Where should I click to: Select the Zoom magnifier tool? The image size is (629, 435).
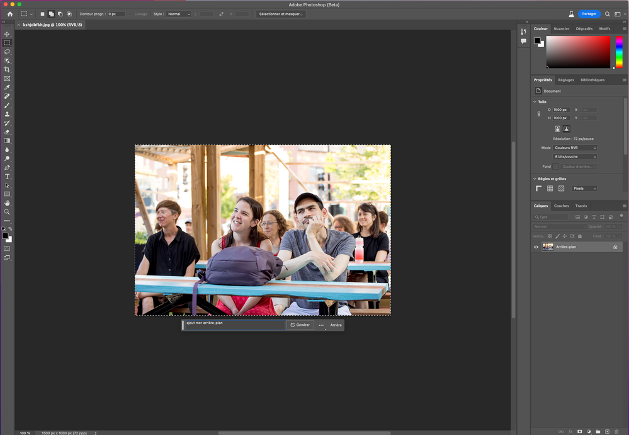click(7, 212)
